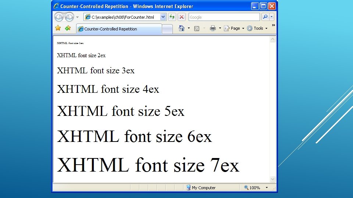Go to Home page icon
Viewport: 353px width, 198px height.
point(181,28)
